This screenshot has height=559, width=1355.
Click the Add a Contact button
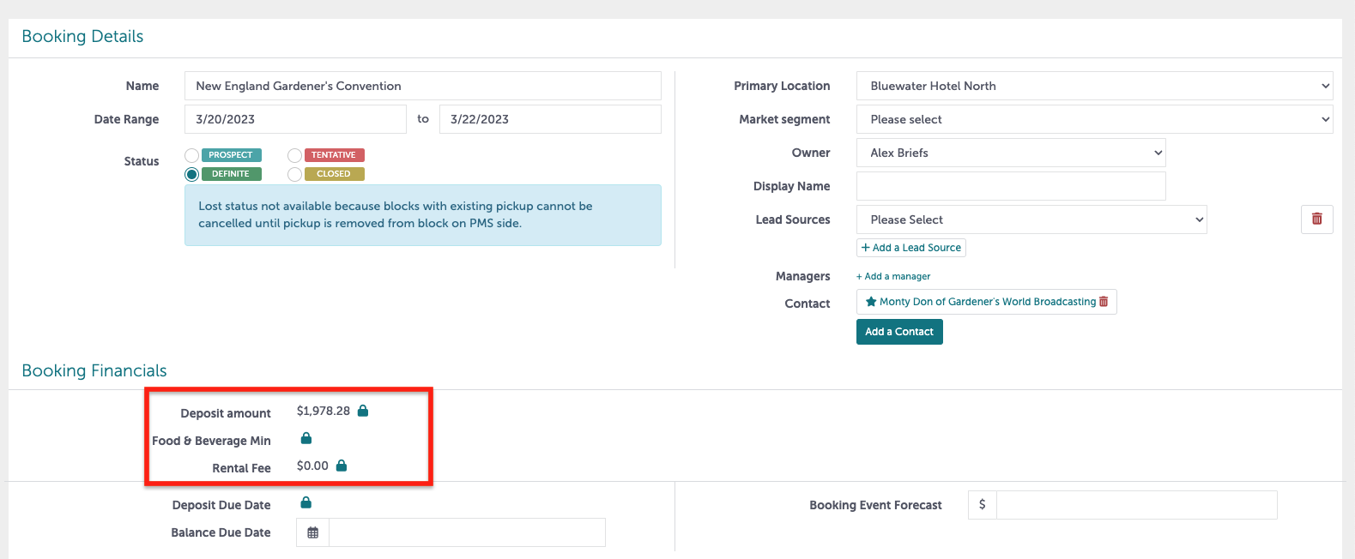pyautogui.click(x=899, y=332)
